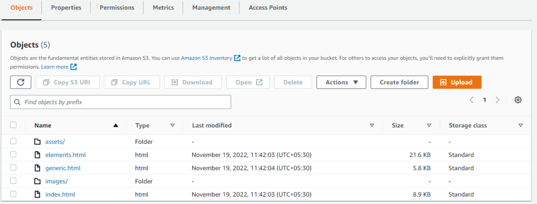Open the generic.html object link
Image resolution: width=537 pixels, height=204 pixels.
63,168
